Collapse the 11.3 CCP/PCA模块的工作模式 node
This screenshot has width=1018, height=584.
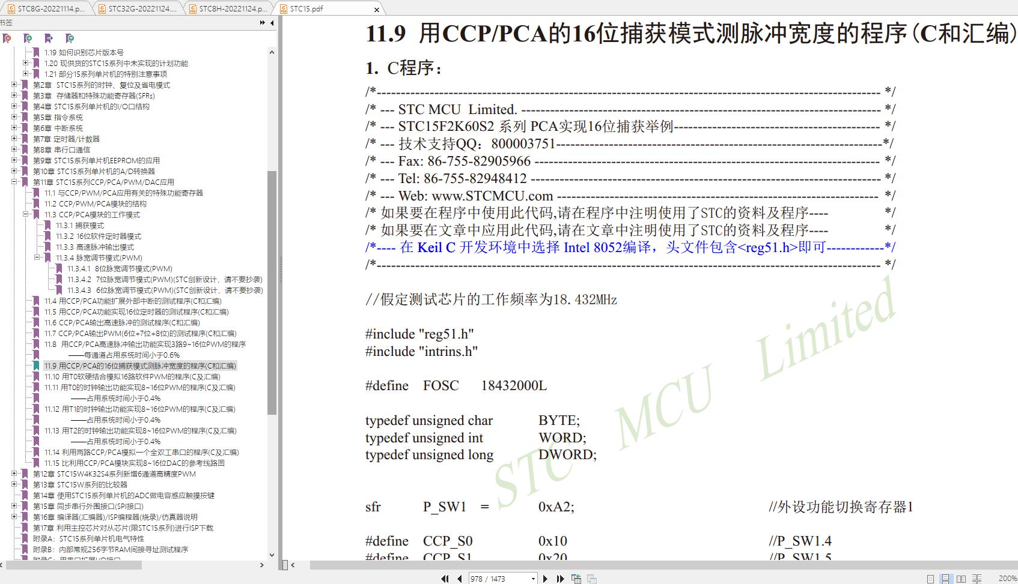26,214
